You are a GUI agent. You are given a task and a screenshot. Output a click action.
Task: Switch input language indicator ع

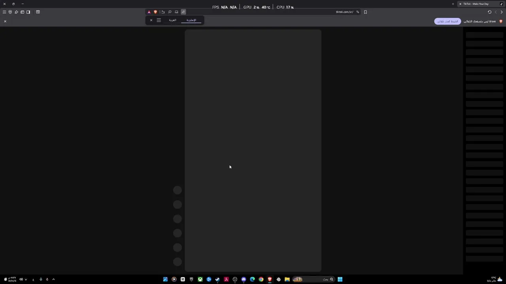[33, 279]
